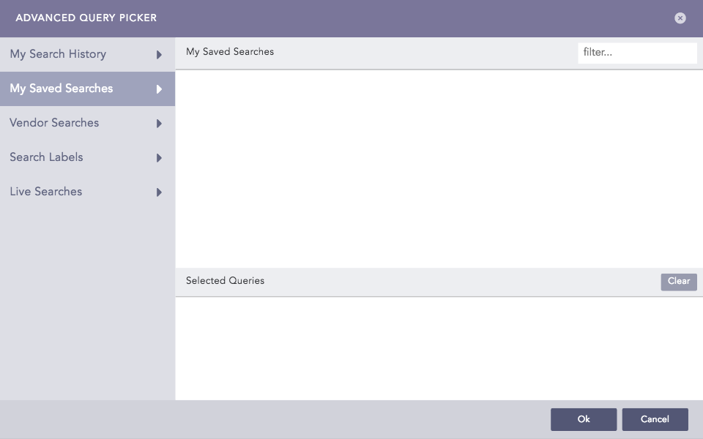Image resolution: width=703 pixels, height=439 pixels.
Task: Click the empty saved searches list area
Action: coord(439,168)
